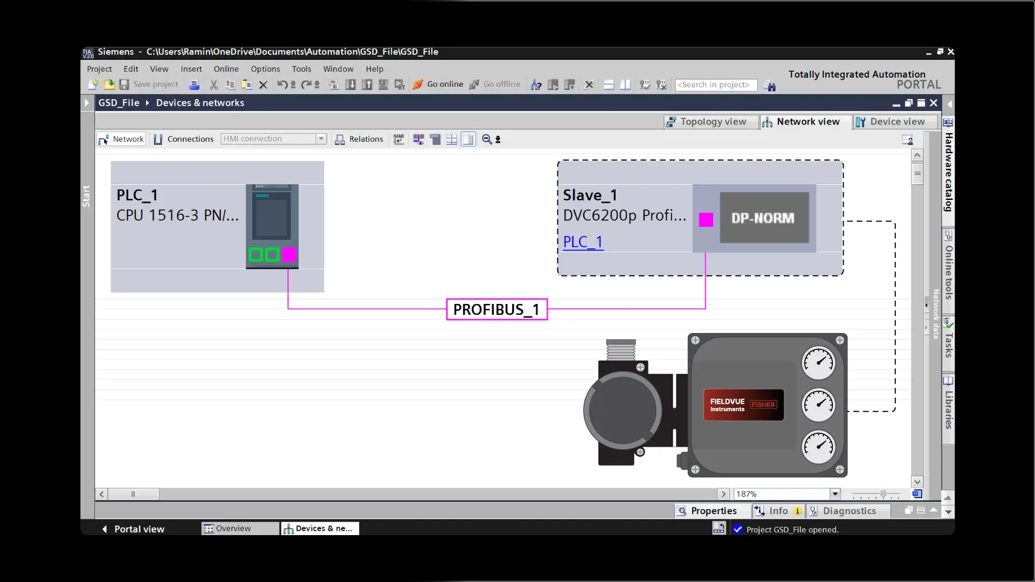Click the Search in project field

click(715, 85)
